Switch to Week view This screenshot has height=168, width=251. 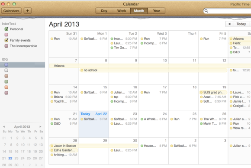(122, 11)
